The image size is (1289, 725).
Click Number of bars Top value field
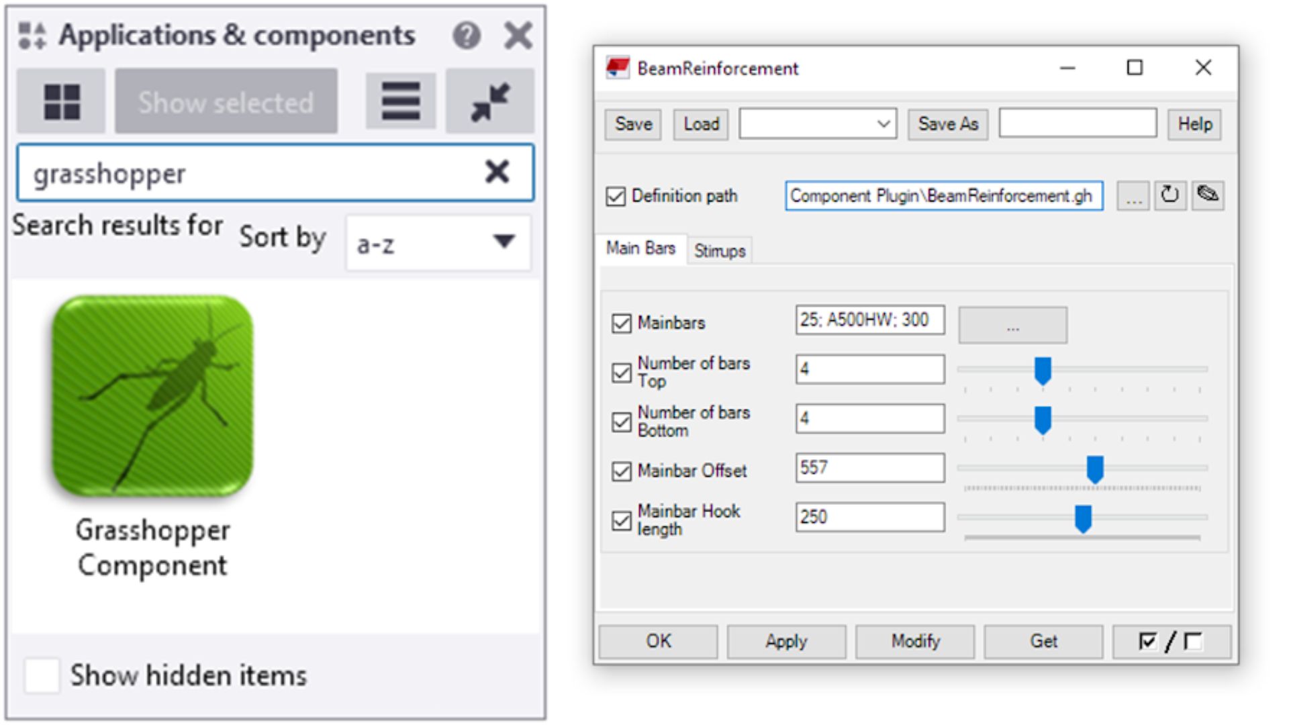(870, 369)
